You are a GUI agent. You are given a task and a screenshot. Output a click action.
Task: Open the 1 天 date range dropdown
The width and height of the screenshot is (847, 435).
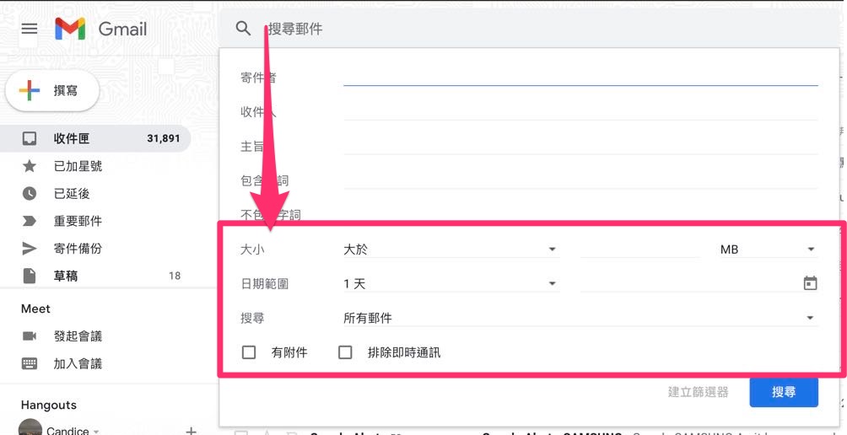point(451,283)
